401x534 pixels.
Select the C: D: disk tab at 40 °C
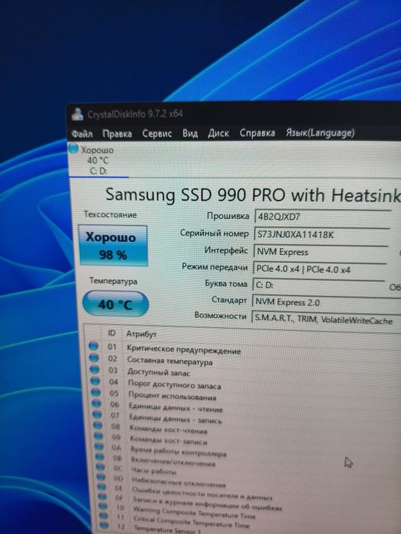coord(99,160)
